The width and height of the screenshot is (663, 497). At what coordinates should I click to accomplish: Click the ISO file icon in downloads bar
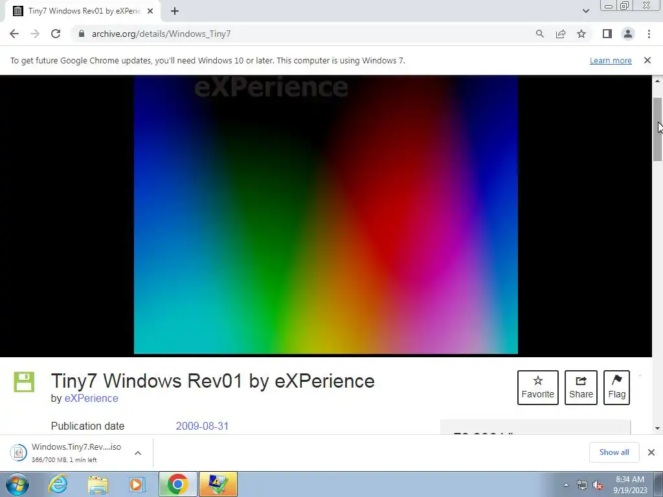[18, 452]
